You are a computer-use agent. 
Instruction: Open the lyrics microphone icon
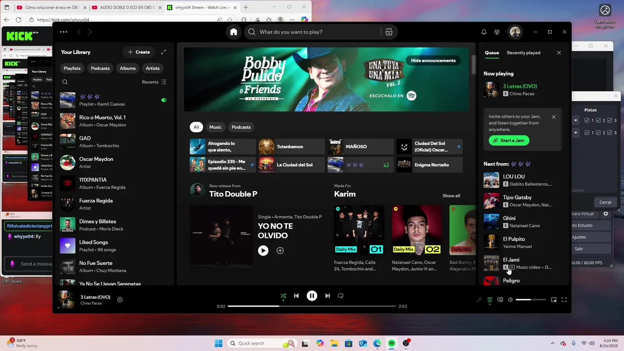[479, 300]
